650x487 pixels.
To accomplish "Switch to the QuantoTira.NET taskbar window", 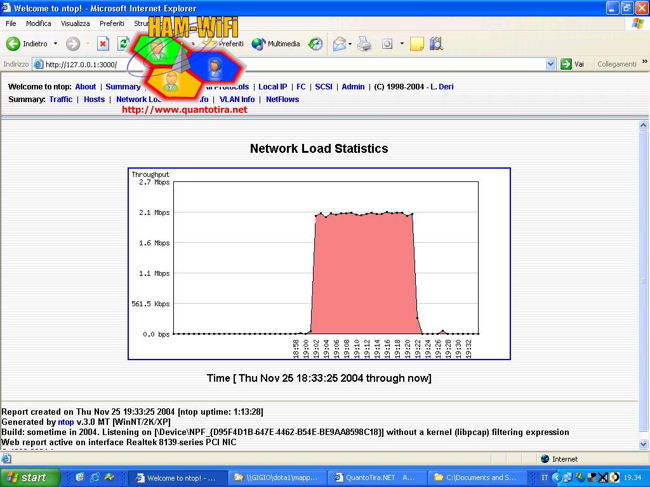I will pyautogui.click(x=377, y=477).
